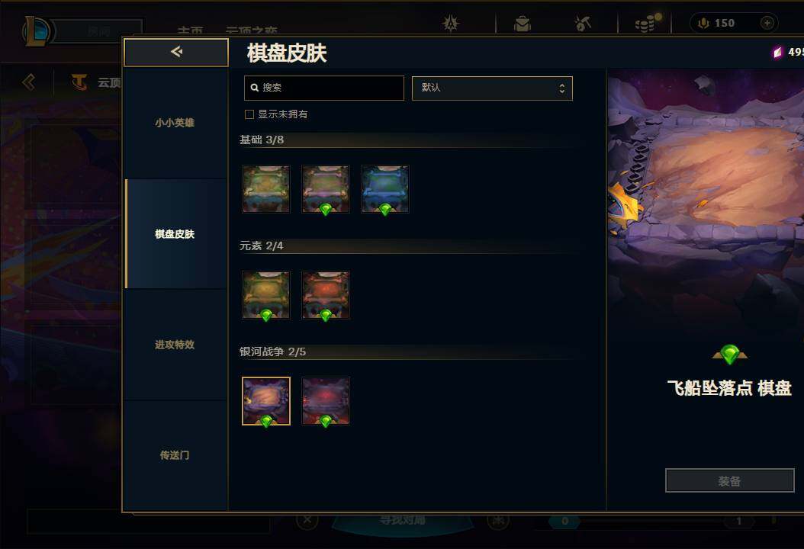Open the crafting hammer icon in top bar
The height and width of the screenshot is (549, 804).
click(x=583, y=24)
